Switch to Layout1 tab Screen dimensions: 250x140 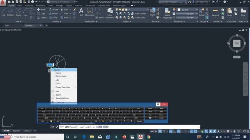(x=16, y=131)
